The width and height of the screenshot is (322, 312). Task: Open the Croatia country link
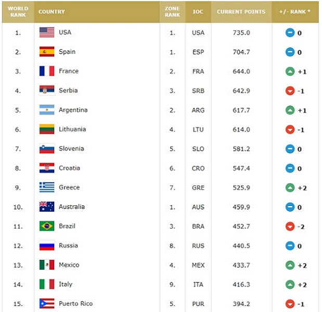[69, 168]
